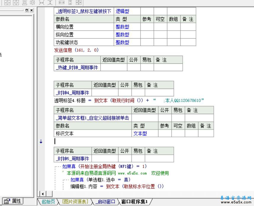254x206 pixels.
Task: Click the green comment line mentioning www.e5a5x.com
Action: [115, 173]
